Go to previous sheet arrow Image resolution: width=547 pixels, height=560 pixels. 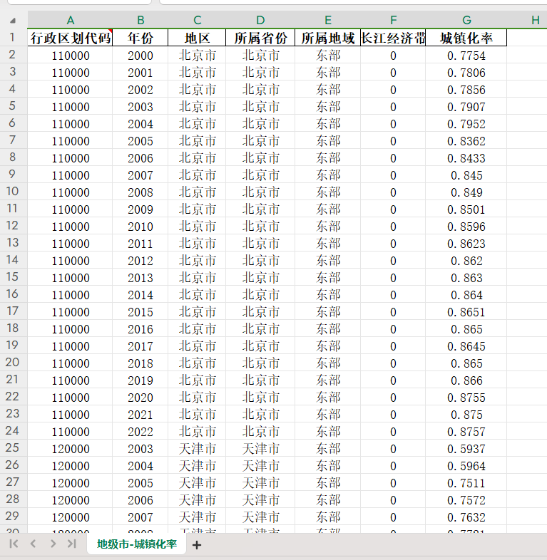click(x=34, y=544)
